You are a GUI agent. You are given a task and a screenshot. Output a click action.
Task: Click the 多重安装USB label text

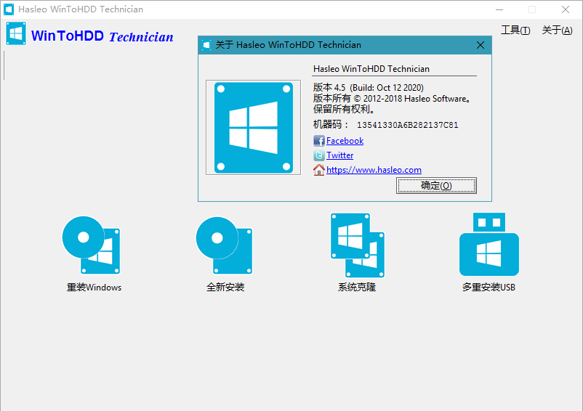point(488,287)
